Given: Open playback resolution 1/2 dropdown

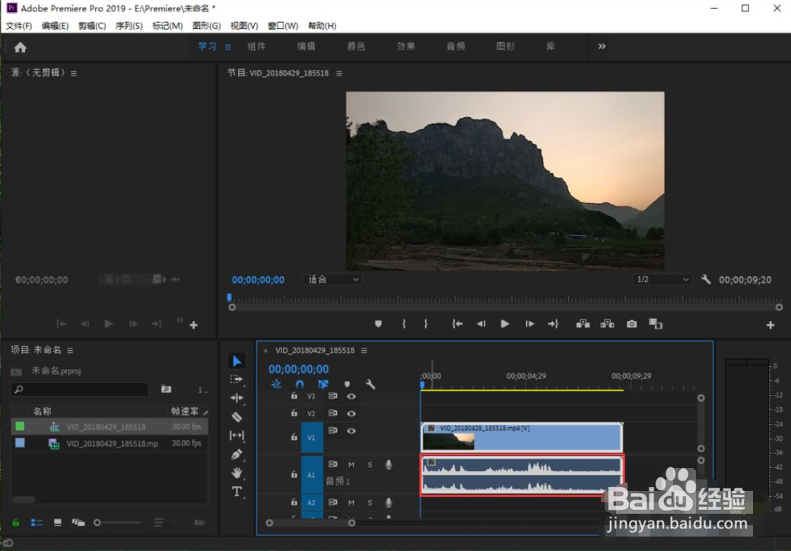Looking at the screenshot, I should tap(662, 279).
